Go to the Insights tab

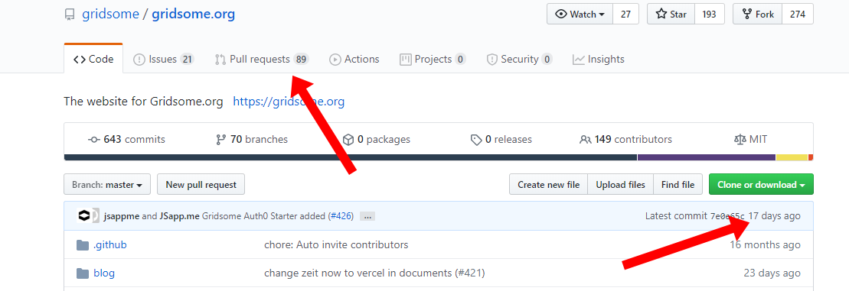[x=599, y=60]
